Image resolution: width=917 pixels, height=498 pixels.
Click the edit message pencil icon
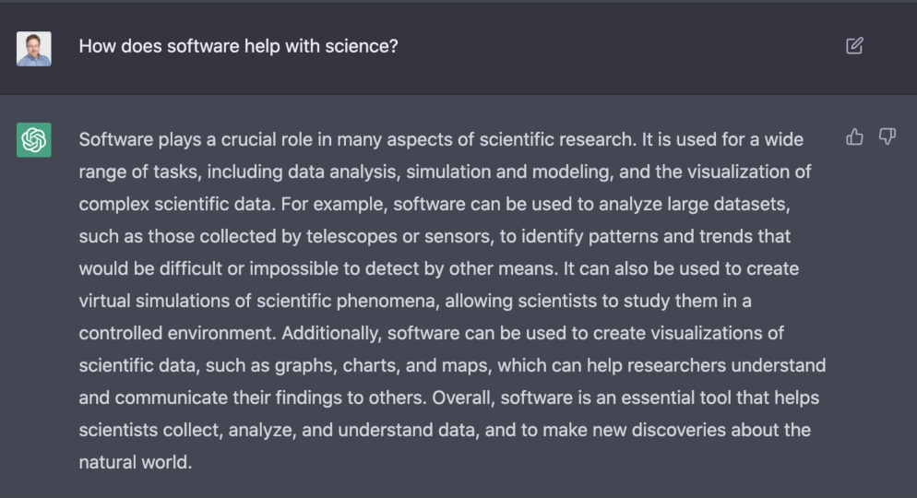(x=854, y=45)
